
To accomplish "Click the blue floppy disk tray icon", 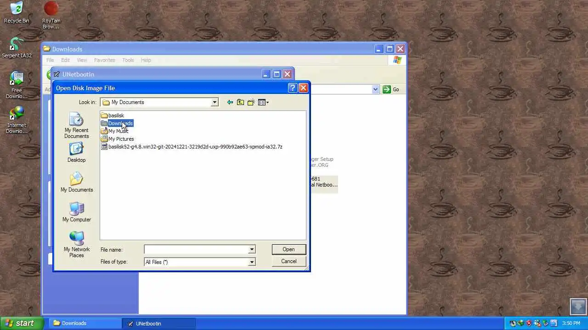I will pos(554,323).
